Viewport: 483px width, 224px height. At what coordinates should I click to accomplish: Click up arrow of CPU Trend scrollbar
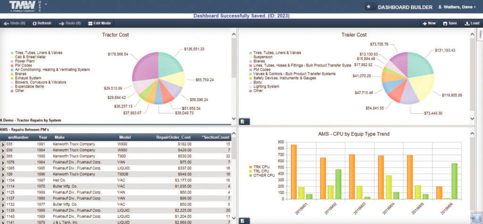[x=473, y=133]
